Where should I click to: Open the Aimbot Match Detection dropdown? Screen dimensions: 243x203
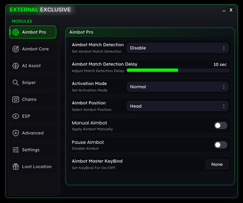(177, 48)
